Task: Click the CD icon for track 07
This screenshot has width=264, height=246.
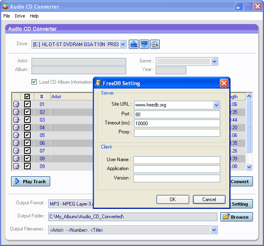Action: point(16,151)
